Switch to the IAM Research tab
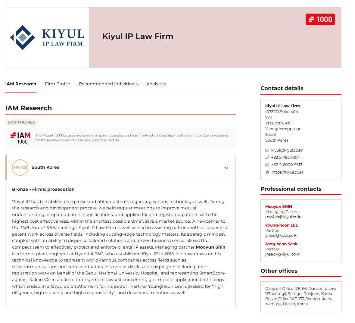355x323 pixels. click(x=20, y=84)
